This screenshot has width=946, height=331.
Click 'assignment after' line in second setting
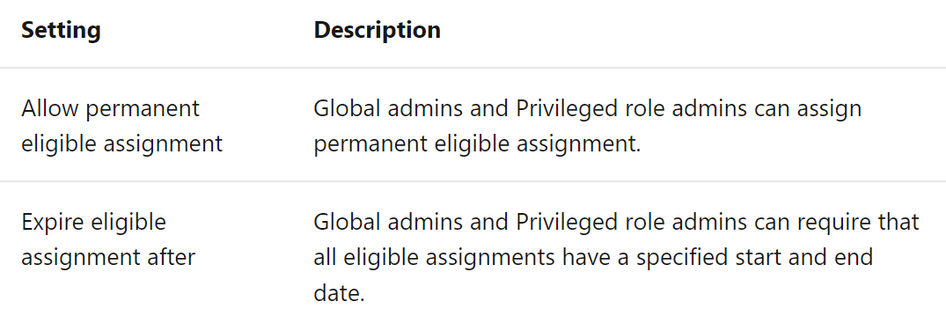click(108, 258)
